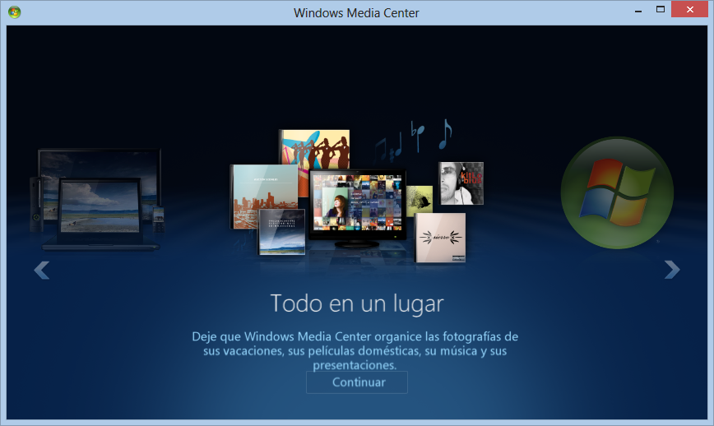Go to previous slide with left arrow
This screenshot has height=426, width=714.
[x=41, y=270]
